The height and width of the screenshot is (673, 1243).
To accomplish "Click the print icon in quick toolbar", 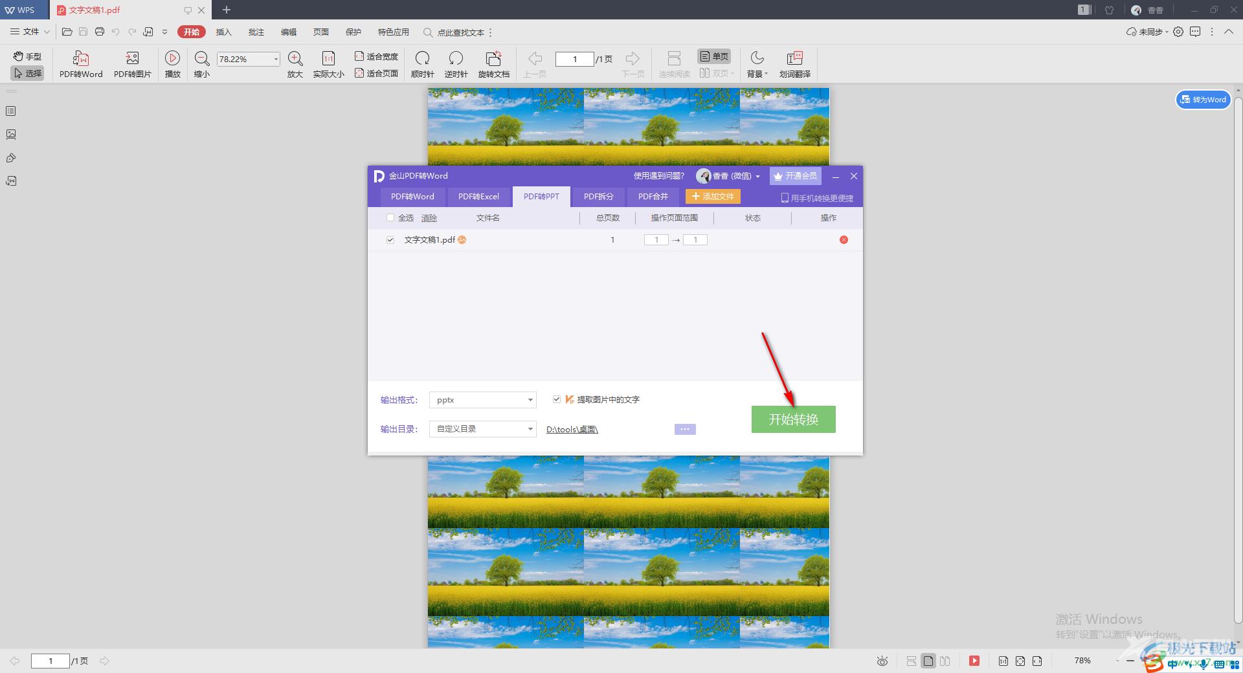I will 99,32.
